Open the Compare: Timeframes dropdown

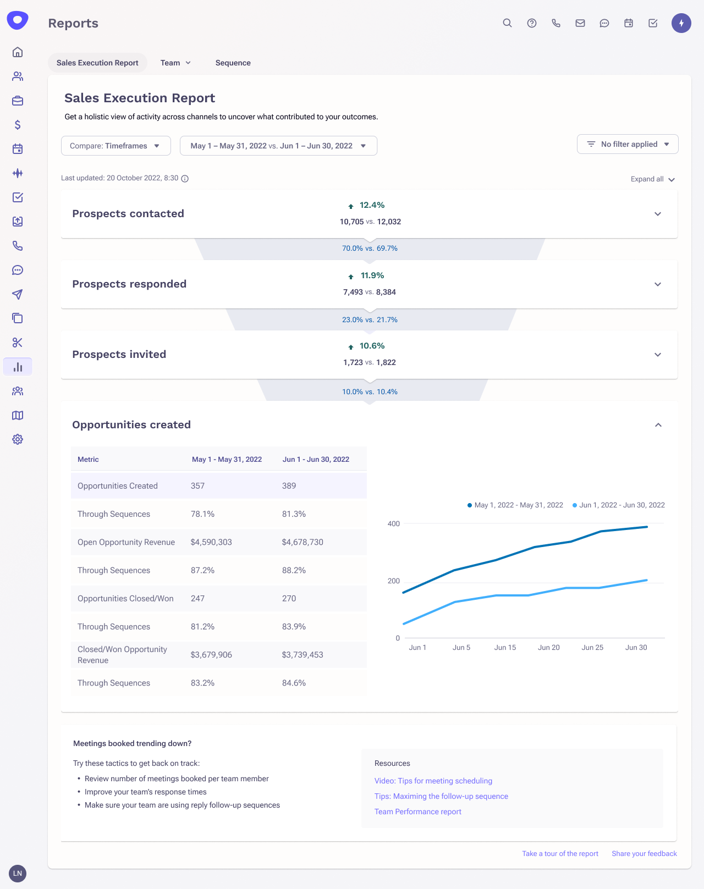(116, 146)
